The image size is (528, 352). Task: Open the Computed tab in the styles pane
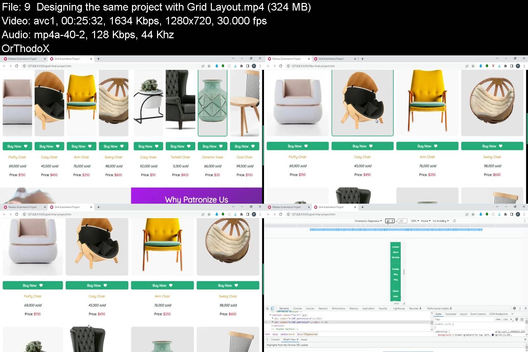(450, 314)
